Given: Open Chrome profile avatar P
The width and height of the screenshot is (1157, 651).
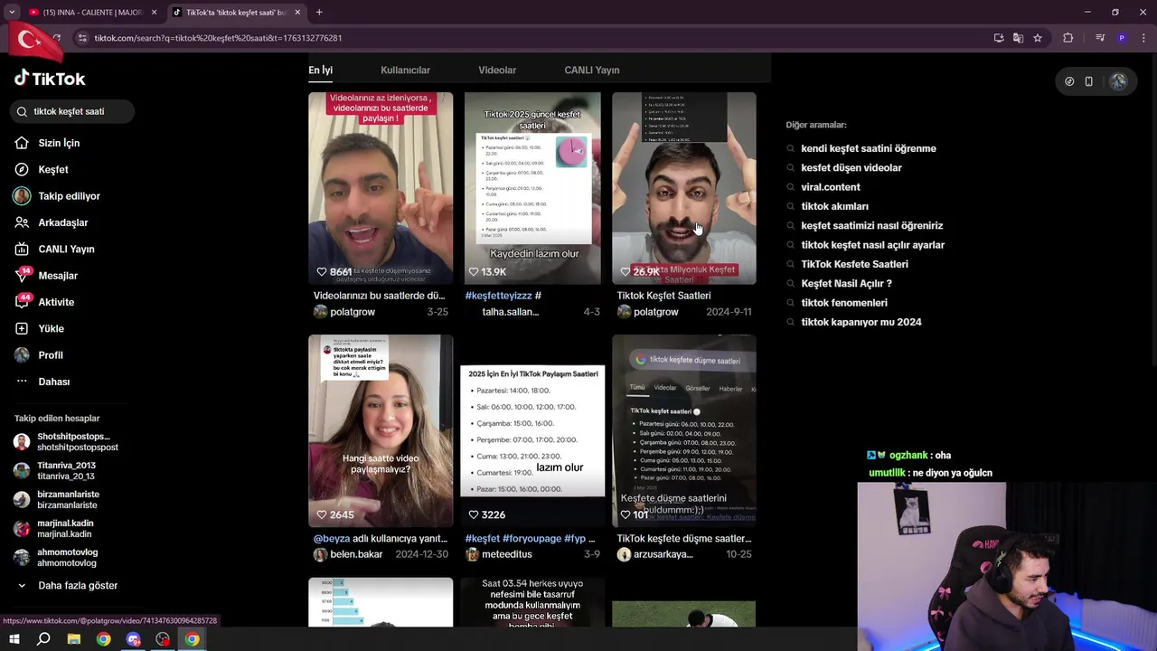Looking at the screenshot, I should click(1122, 38).
